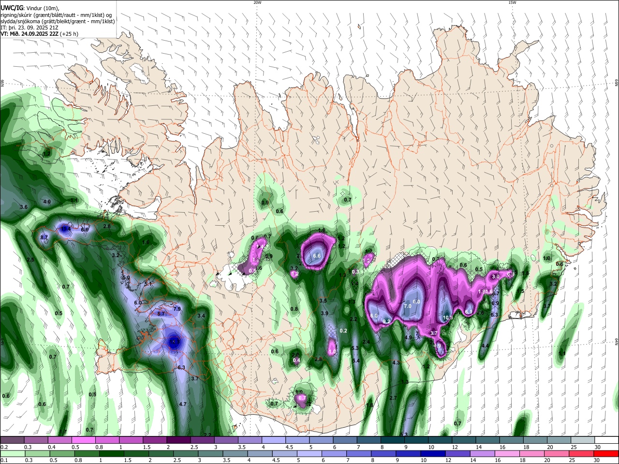Select the lavender 14 swatch in rain legend

(482, 453)
